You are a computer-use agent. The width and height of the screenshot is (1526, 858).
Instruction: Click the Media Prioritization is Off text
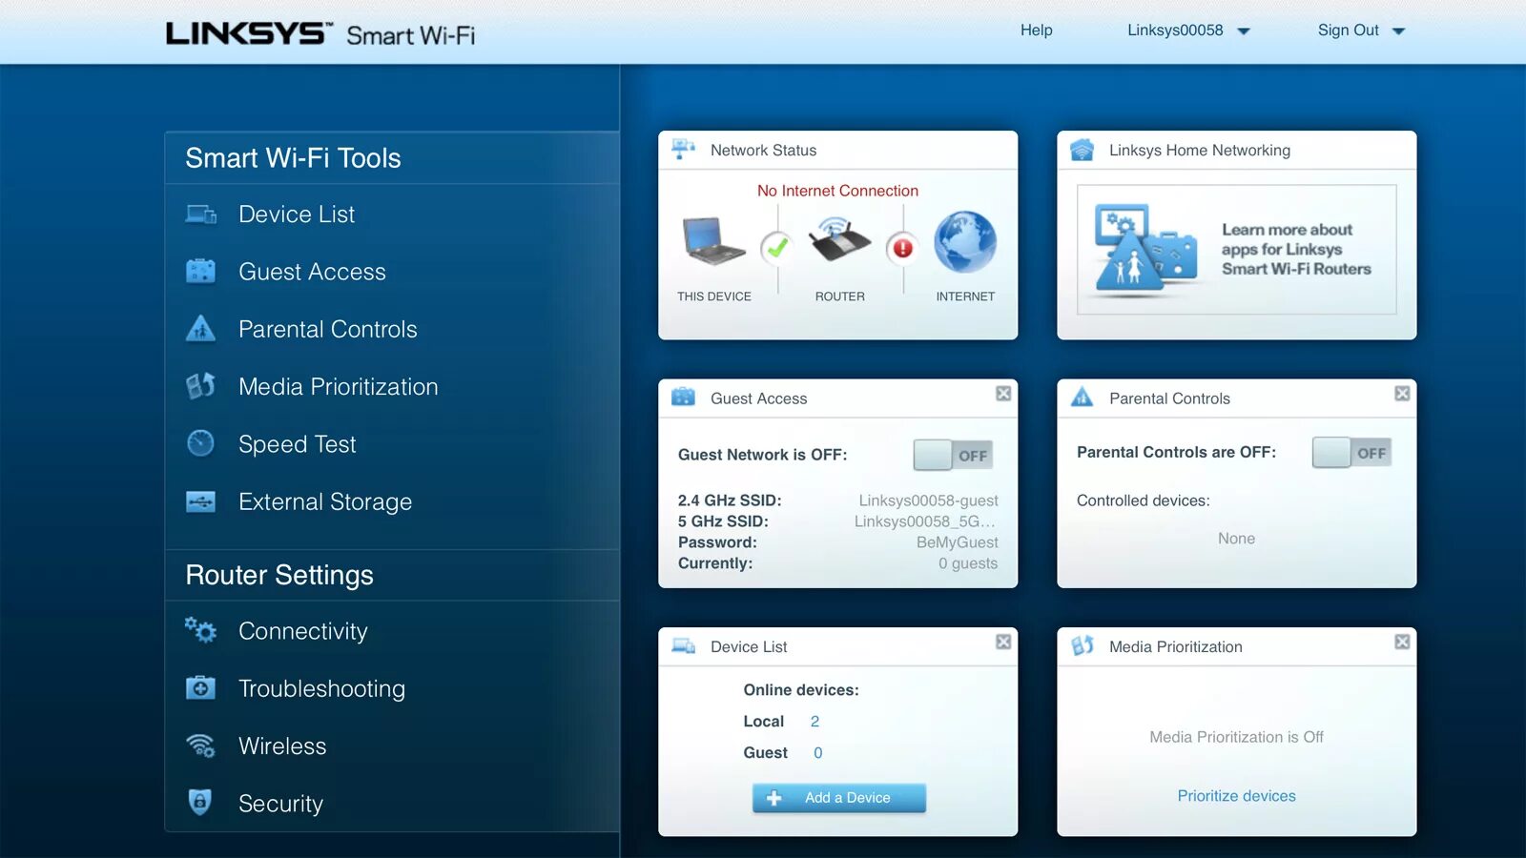click(x=1236, y=737)
